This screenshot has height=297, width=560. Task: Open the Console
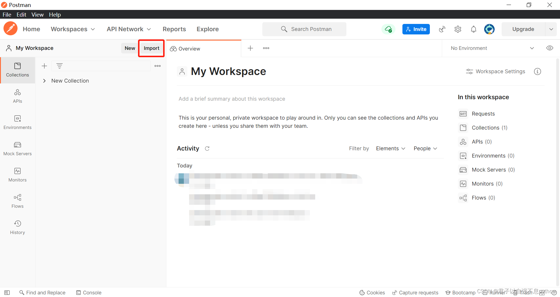89,293
